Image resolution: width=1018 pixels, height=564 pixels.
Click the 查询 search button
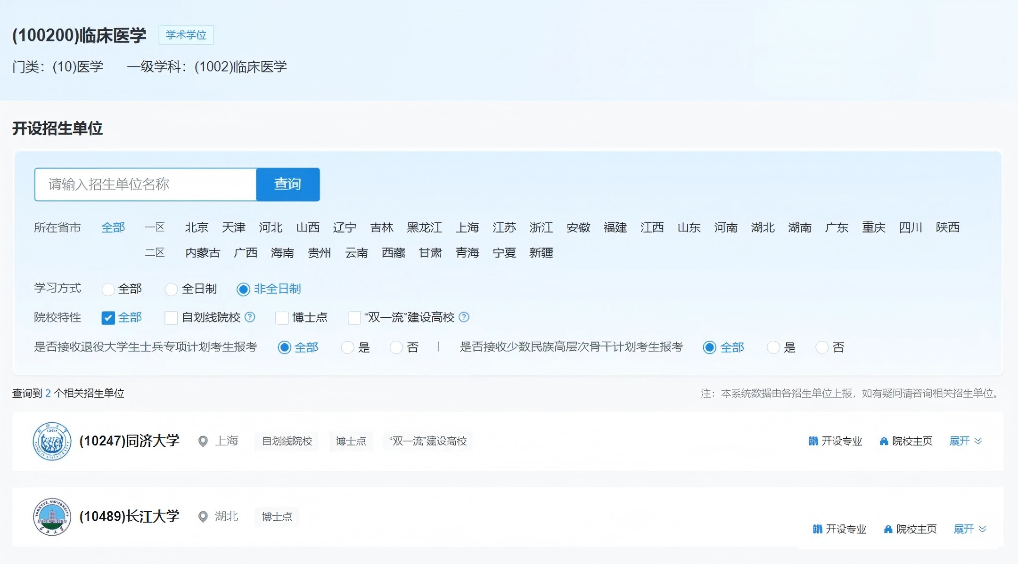[x=288, y=184]
